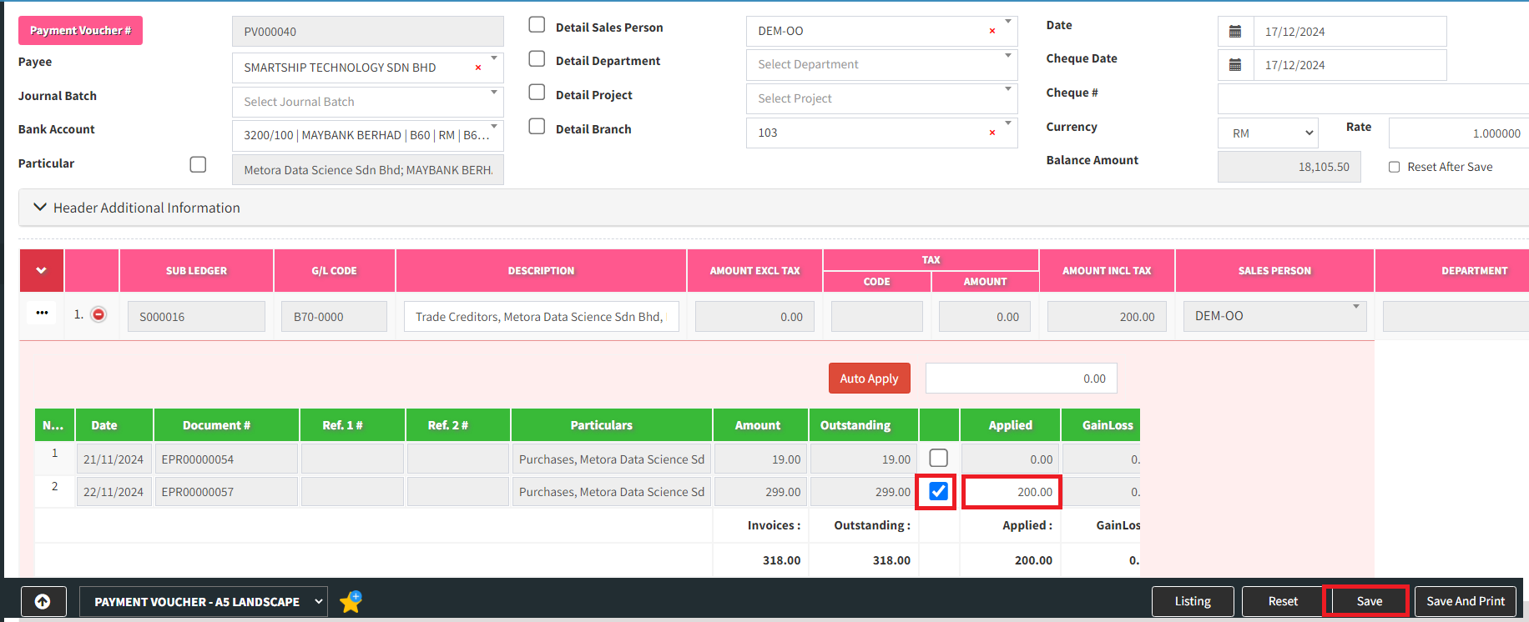Click the Save button
The image size is (1529, 622).
coord(1369,601)
